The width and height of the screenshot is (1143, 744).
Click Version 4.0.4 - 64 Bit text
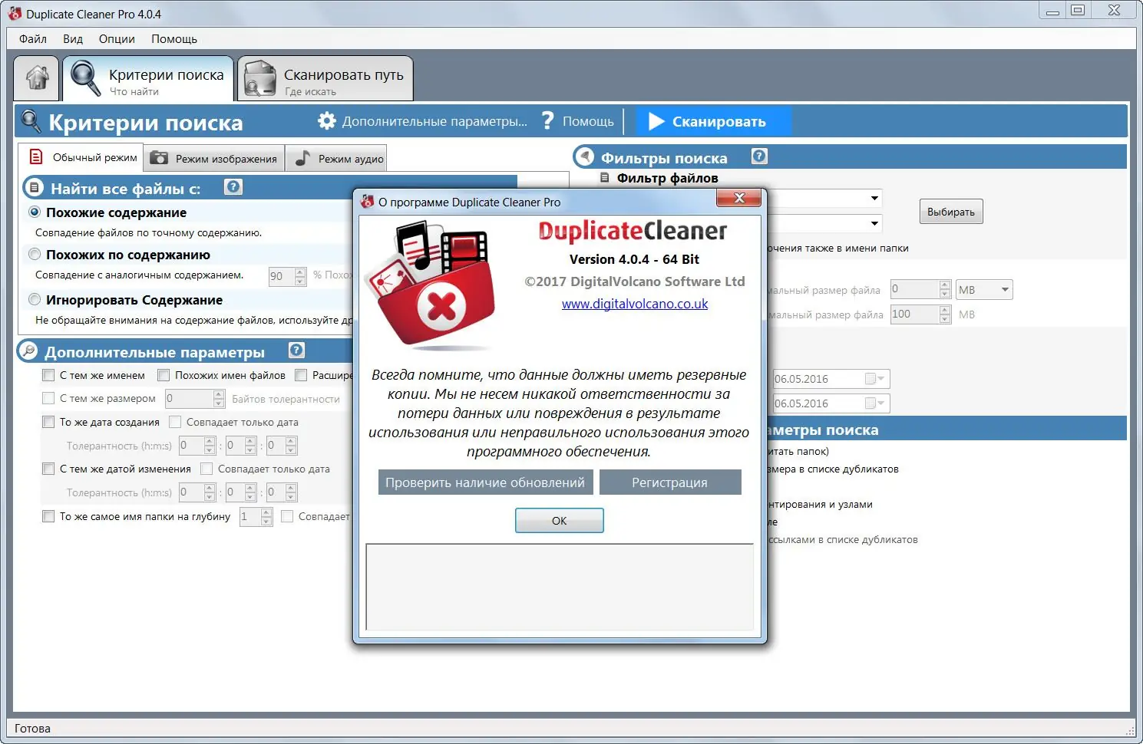(x=634, y=259)
